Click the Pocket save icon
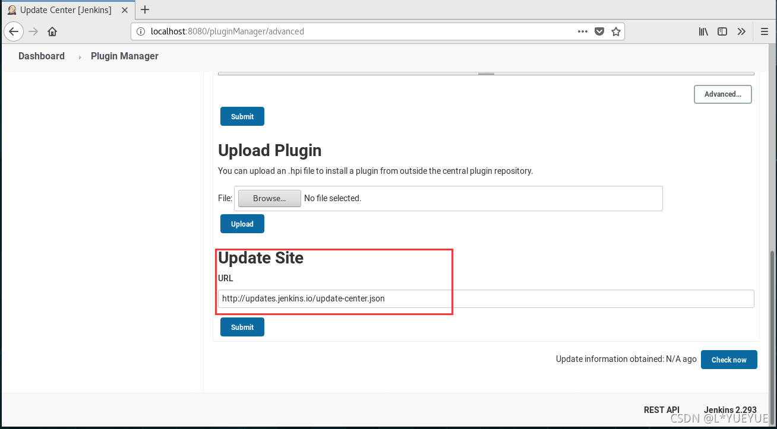 (x=600, y=31)
